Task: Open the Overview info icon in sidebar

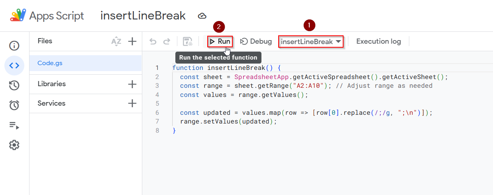Action: click(x=14, y=46)
